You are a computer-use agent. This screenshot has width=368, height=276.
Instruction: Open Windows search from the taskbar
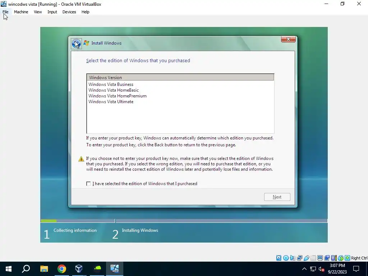point(26,269)
